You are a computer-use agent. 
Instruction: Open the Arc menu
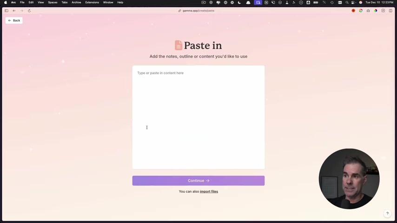pos(13,2)
